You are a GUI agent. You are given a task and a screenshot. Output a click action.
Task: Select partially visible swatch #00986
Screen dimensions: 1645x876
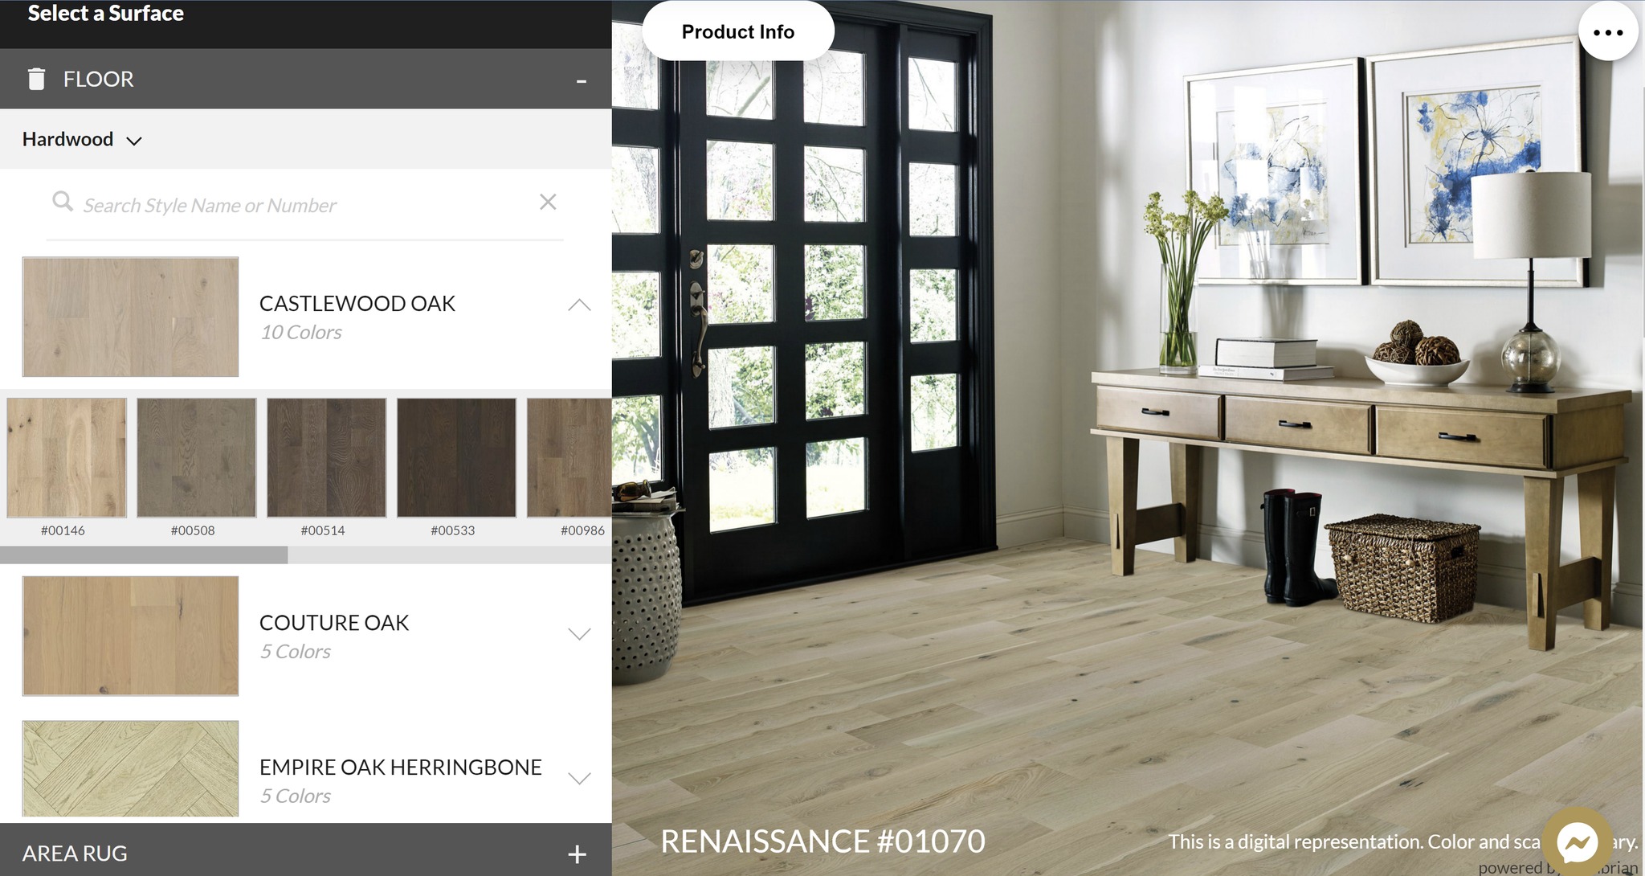[570, 457]
